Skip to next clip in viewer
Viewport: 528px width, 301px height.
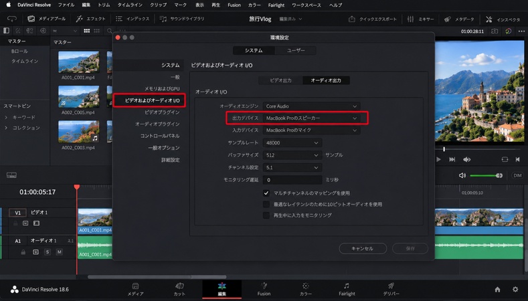[x=452, y=160]
